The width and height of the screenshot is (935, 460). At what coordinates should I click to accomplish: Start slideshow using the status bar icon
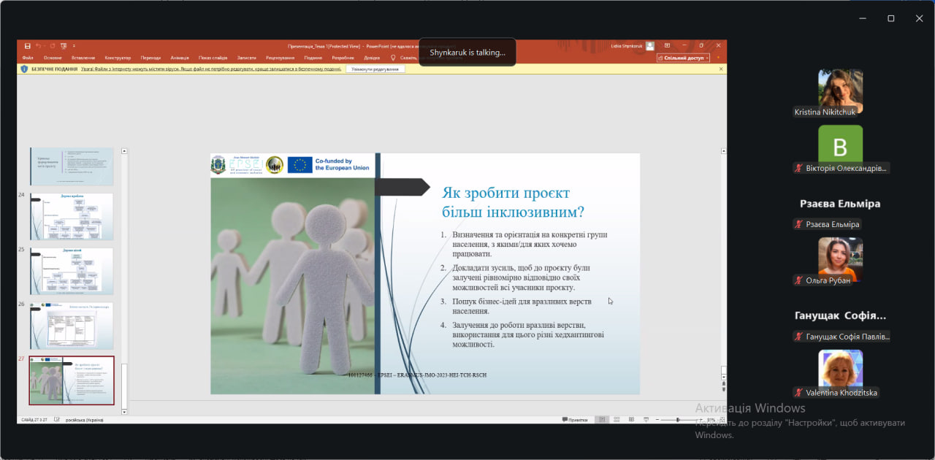click(645, 420)
